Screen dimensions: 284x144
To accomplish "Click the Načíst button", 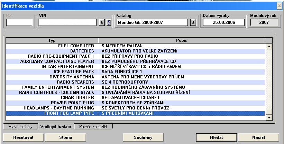I will click(258, 137).
